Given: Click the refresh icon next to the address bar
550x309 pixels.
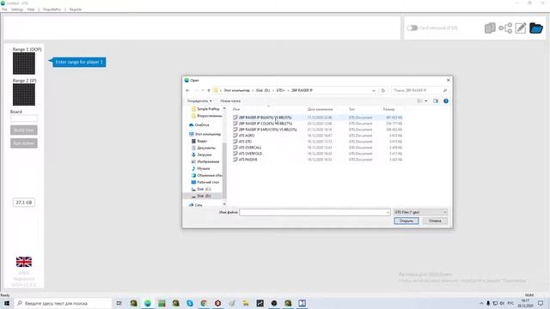Looking at the screenshot, I should 383,90.
